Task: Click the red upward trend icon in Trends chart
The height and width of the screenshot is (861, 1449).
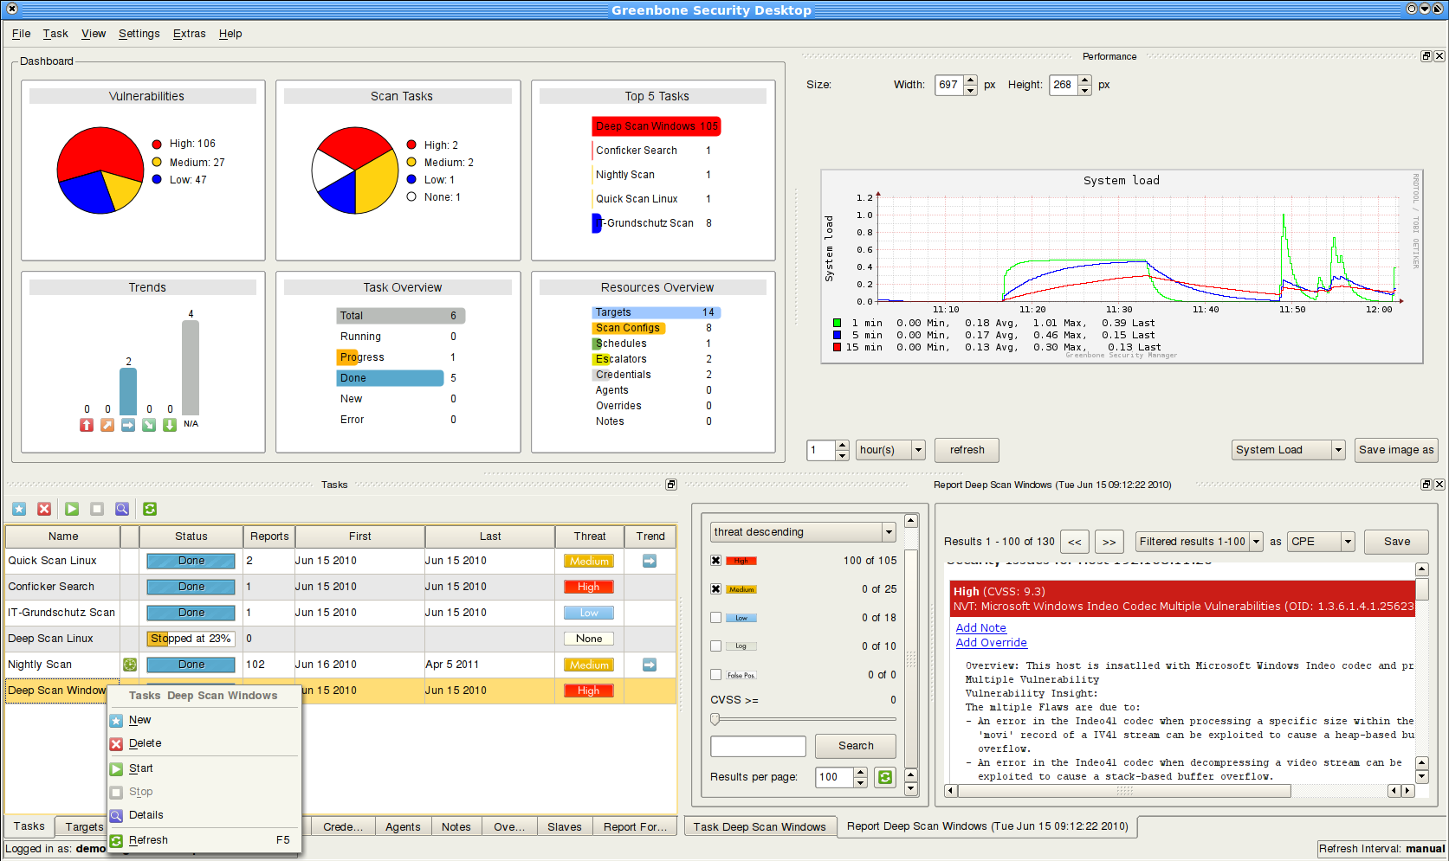Action: click(x=87, y=425)
